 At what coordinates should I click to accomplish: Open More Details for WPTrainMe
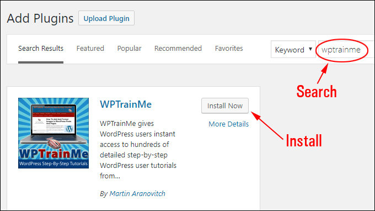point(229,124)
